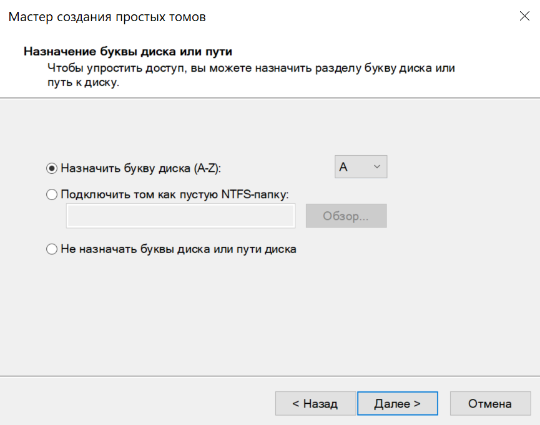Click the chevron arrow of the drive letter list
Screen dimensions: 540x425
(376, 167)
